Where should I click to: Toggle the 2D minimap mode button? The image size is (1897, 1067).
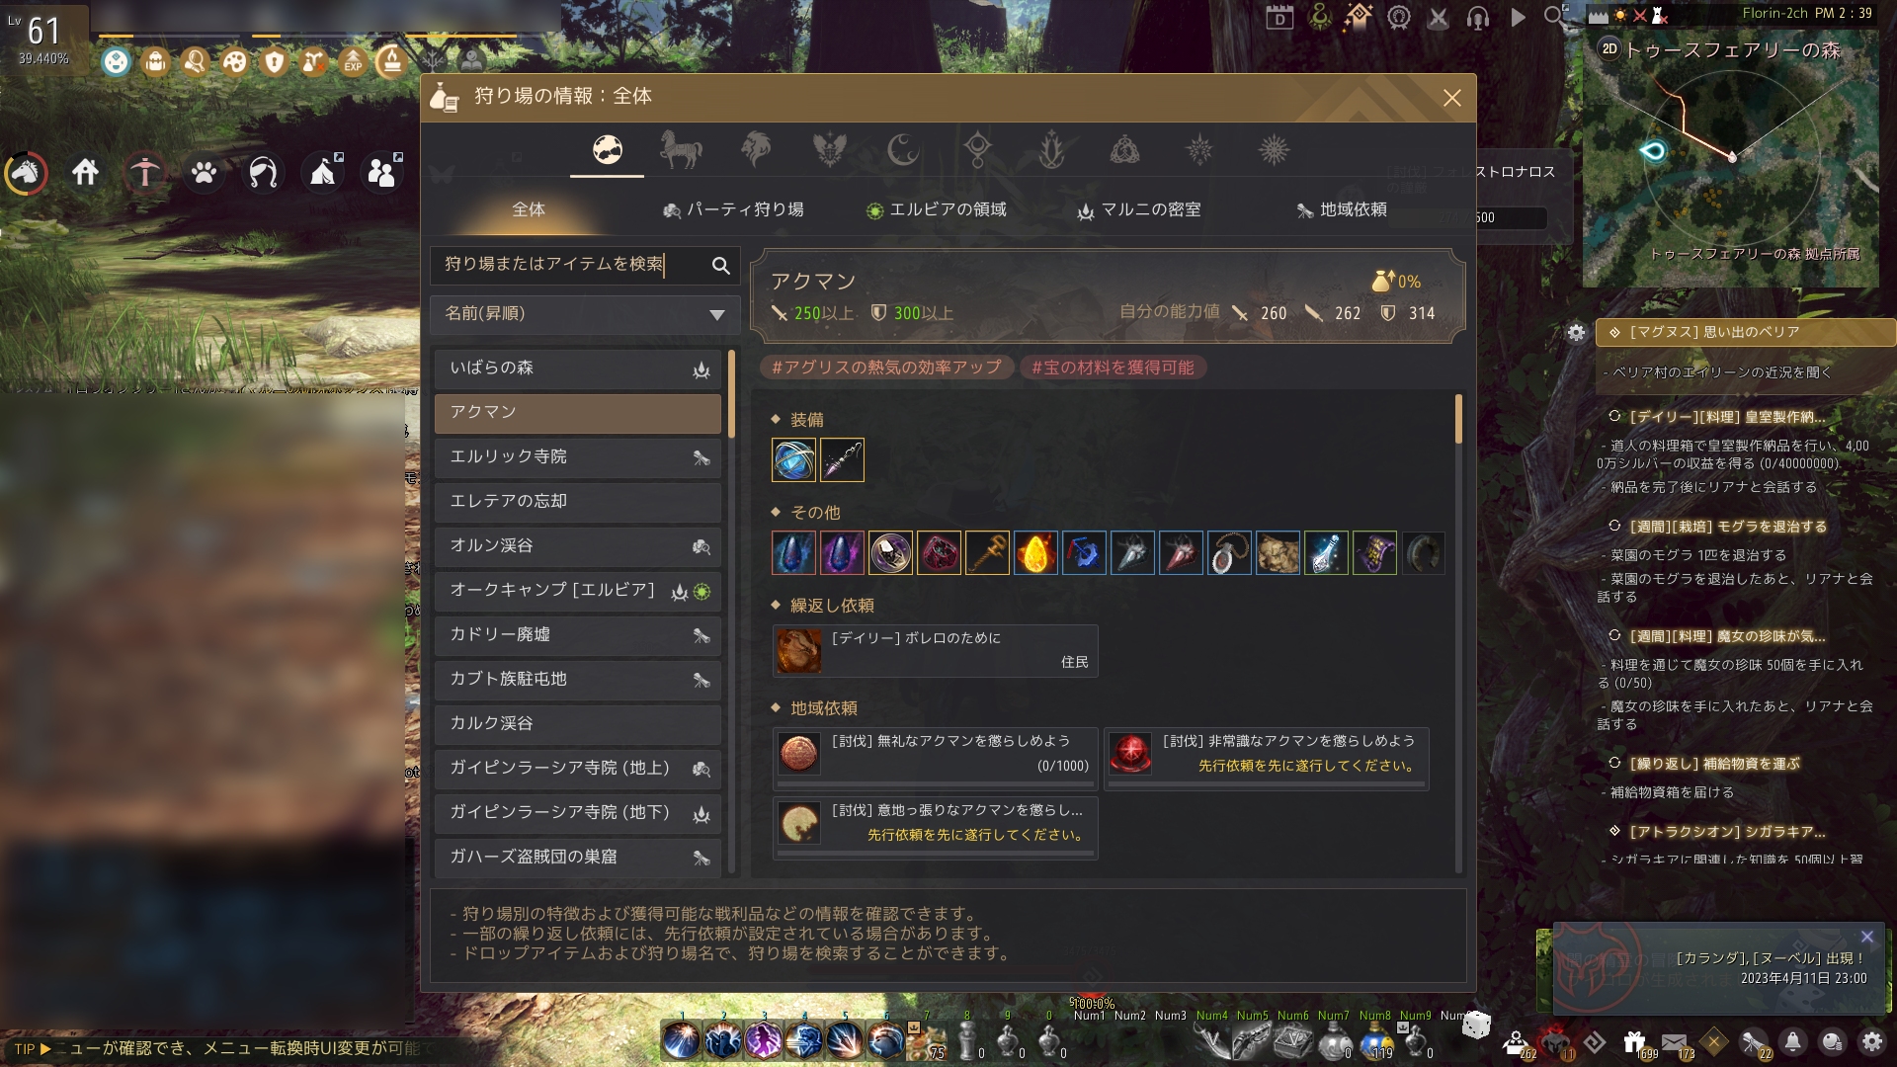(1609, 48)
